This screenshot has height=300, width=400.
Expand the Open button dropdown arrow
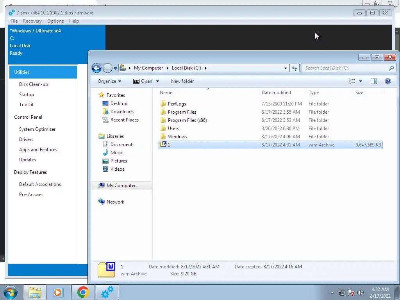point(158,81)
